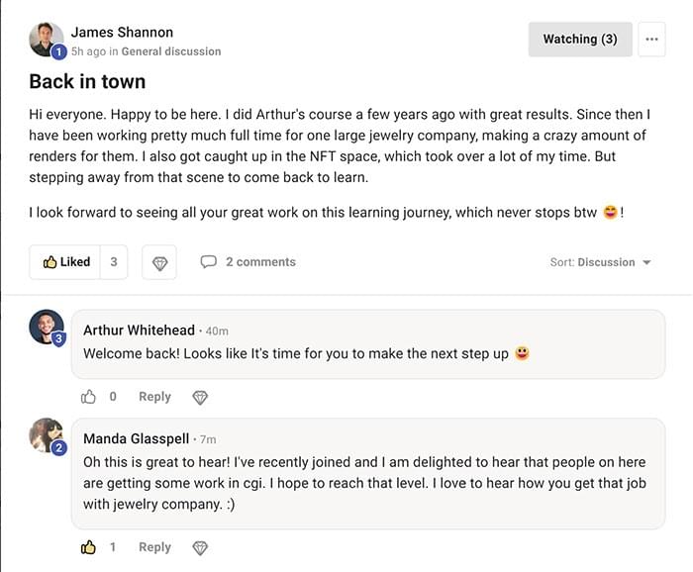
Task: Award diamond to Arthur Whitehead's comment
Action: pyautogui.click(x=200, y=398)
